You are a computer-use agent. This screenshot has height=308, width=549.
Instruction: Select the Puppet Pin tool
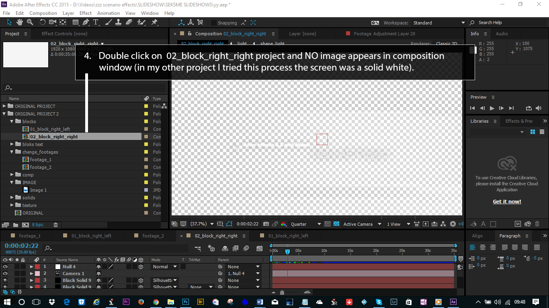[154, 22]
